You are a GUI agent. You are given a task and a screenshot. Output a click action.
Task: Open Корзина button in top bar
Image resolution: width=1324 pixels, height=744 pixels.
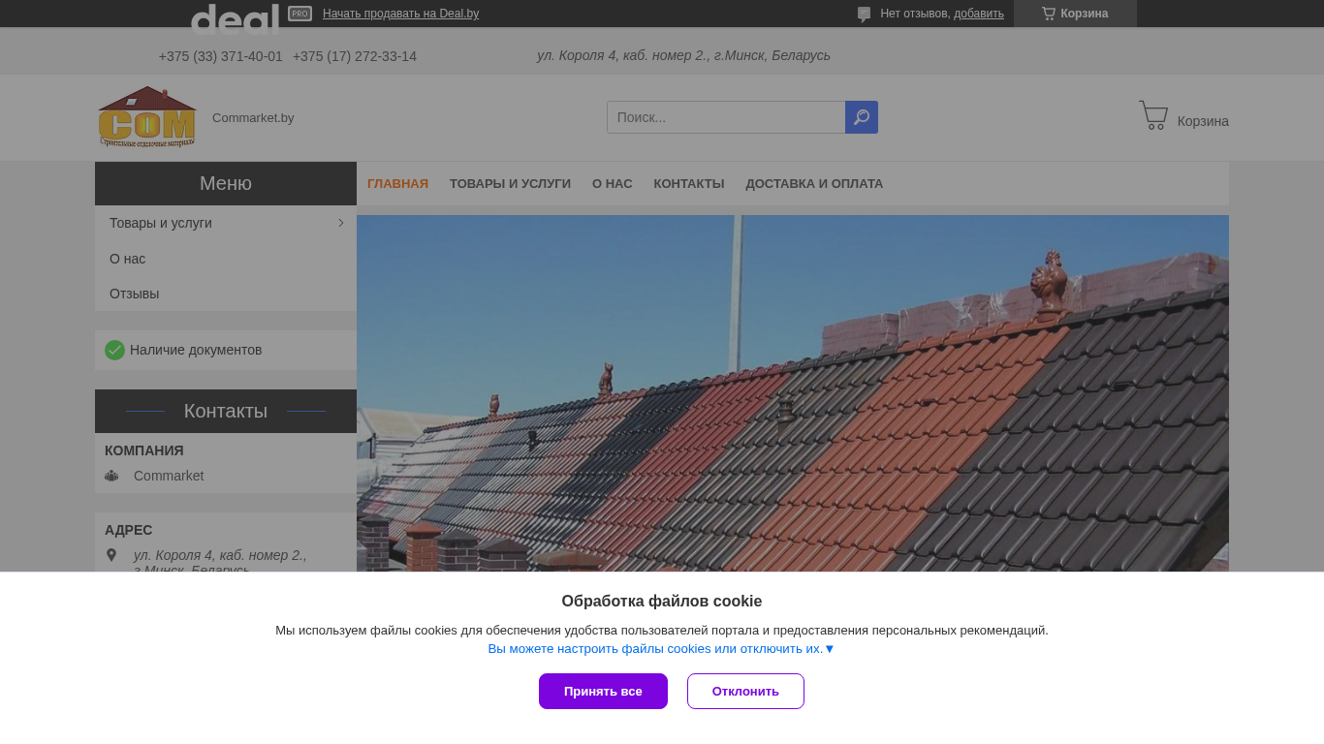point(1075,14)
